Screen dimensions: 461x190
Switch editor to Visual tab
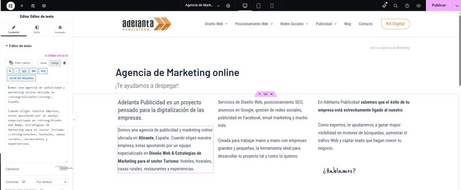click(43, 63)
